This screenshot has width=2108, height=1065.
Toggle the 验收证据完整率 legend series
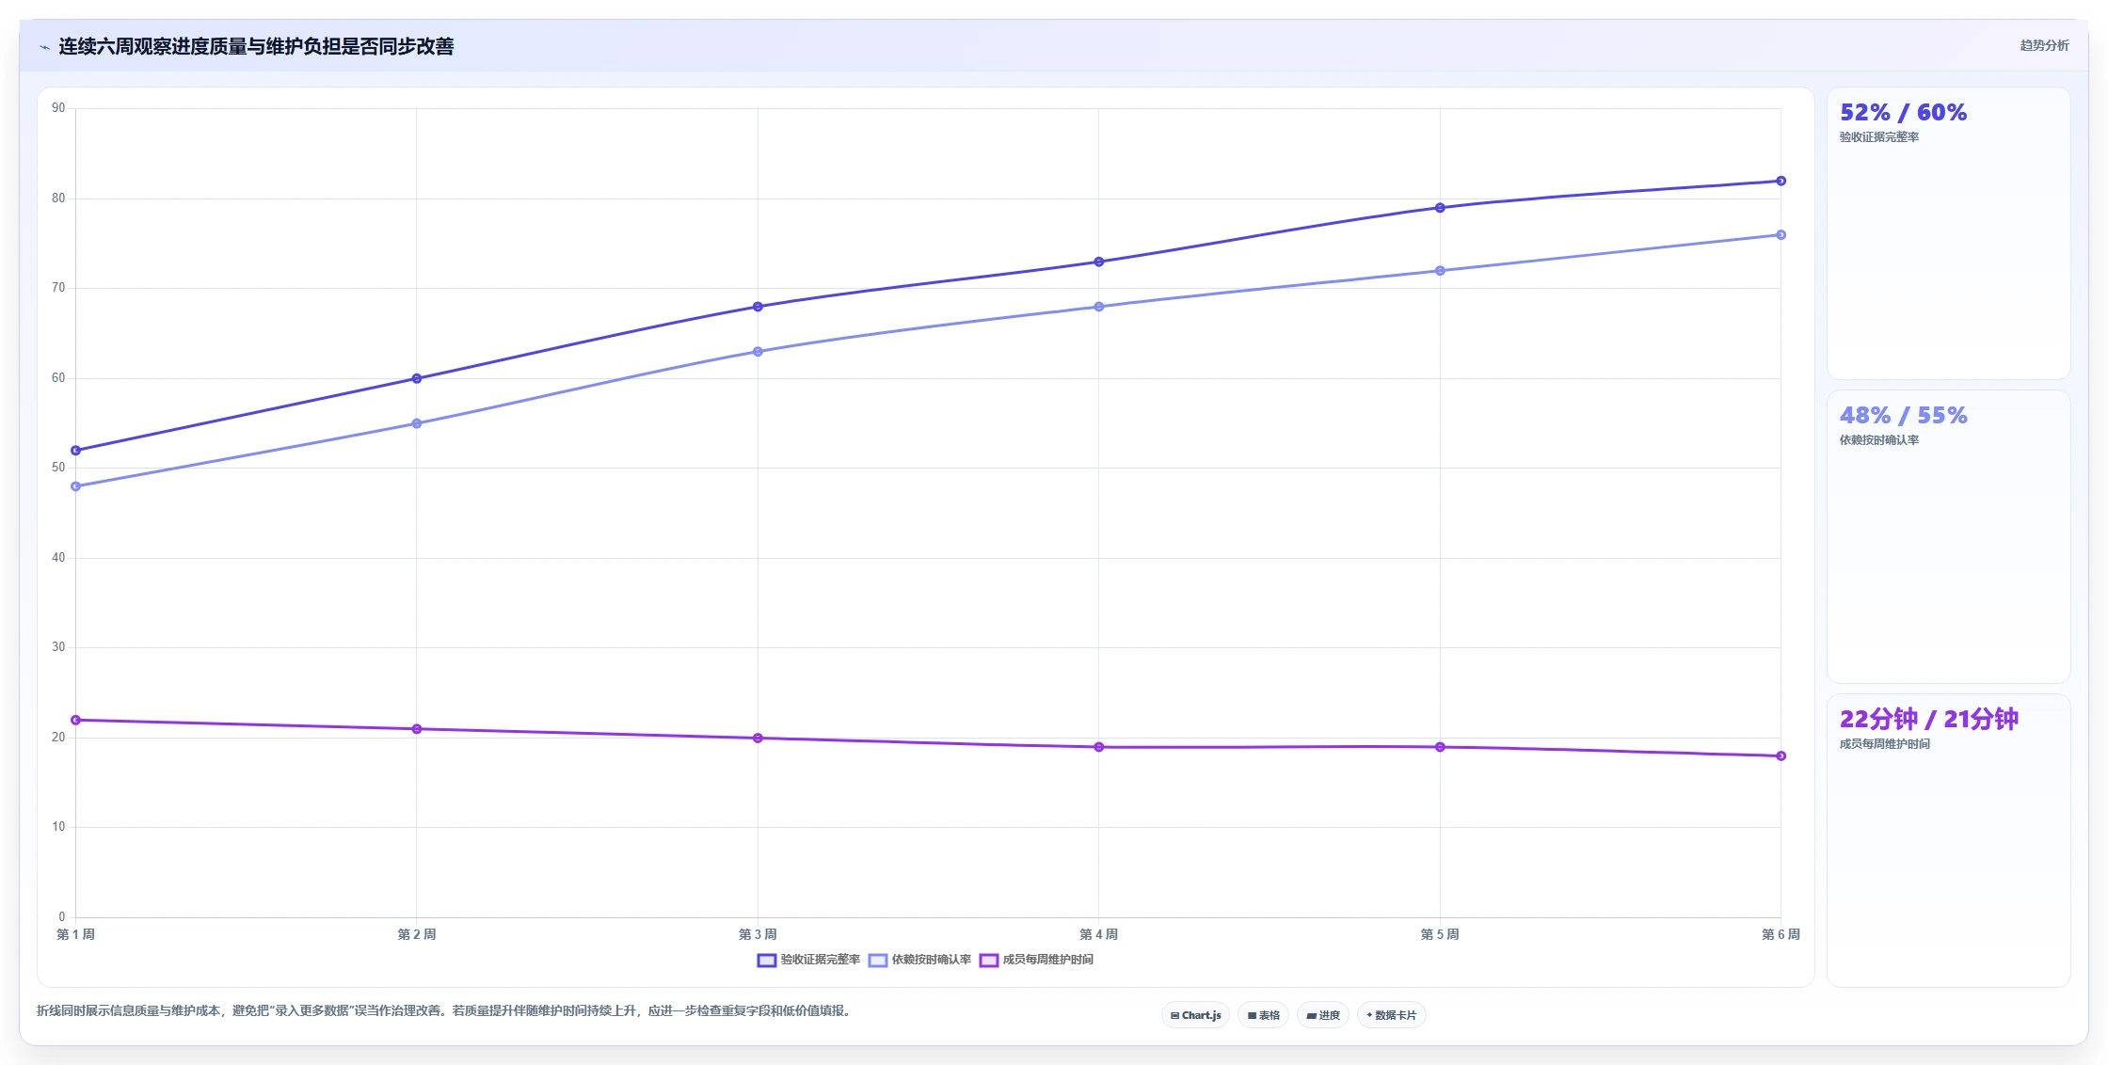click(x=808, y=960)
